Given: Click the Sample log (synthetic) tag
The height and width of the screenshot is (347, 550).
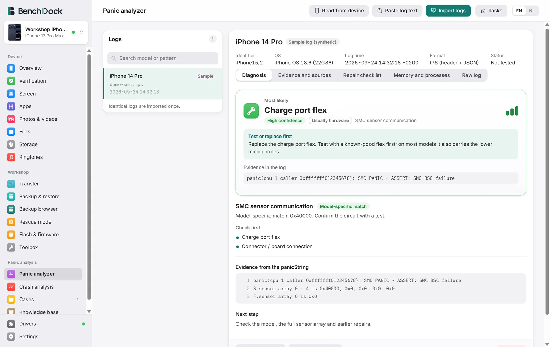Looking at the screenshot, I should coord(312,42).
